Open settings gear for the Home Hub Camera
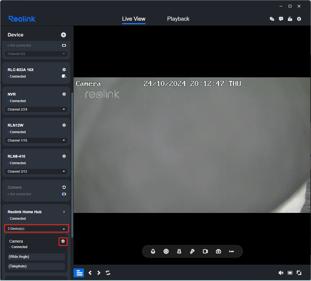The image size is (311, 281). tap(63, 241)
